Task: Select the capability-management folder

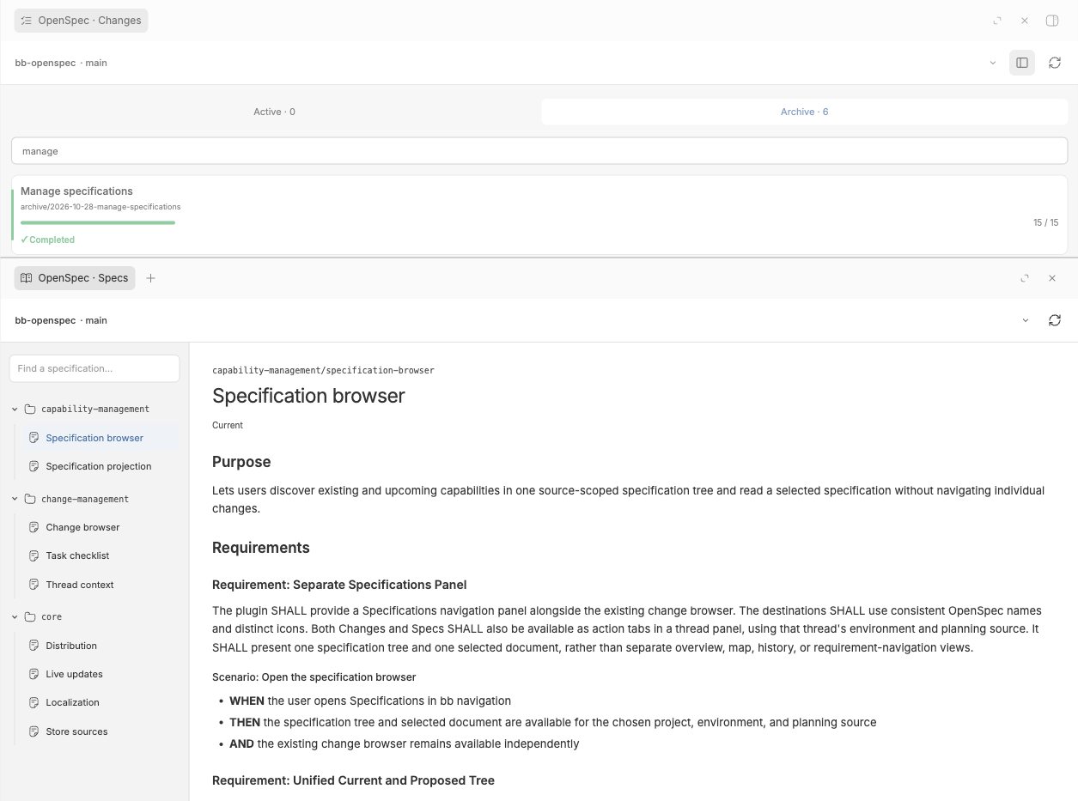Action: click(x=94, y=409)
